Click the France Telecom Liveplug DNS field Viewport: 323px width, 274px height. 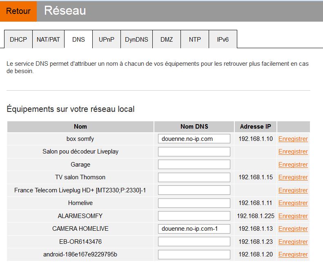tap(194, 190)
